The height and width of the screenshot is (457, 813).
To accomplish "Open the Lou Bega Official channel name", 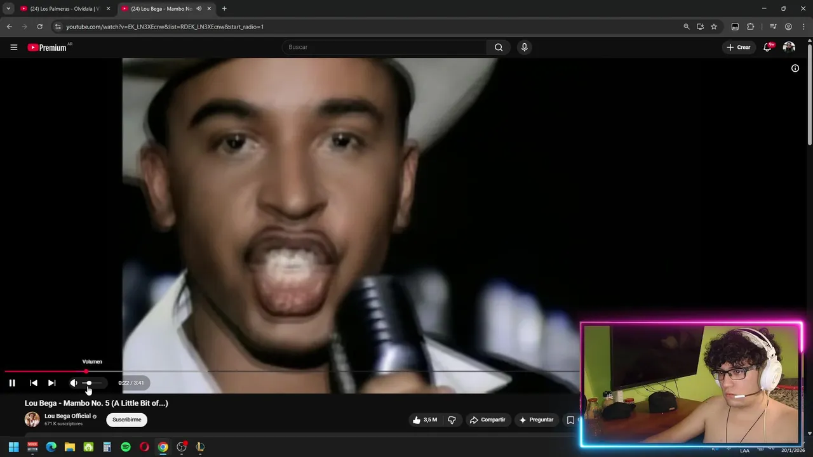I will point(67,416).
